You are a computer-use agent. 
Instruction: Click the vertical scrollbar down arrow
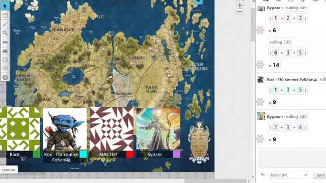(253, 177)
